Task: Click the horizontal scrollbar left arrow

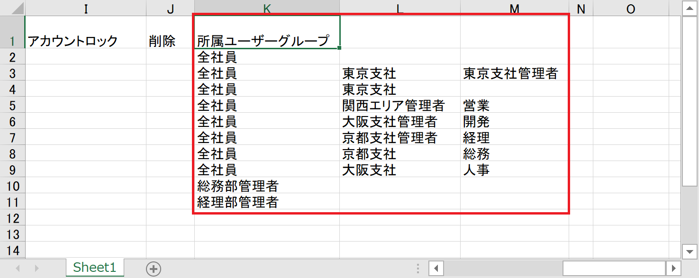Action: tap(436, 269)
